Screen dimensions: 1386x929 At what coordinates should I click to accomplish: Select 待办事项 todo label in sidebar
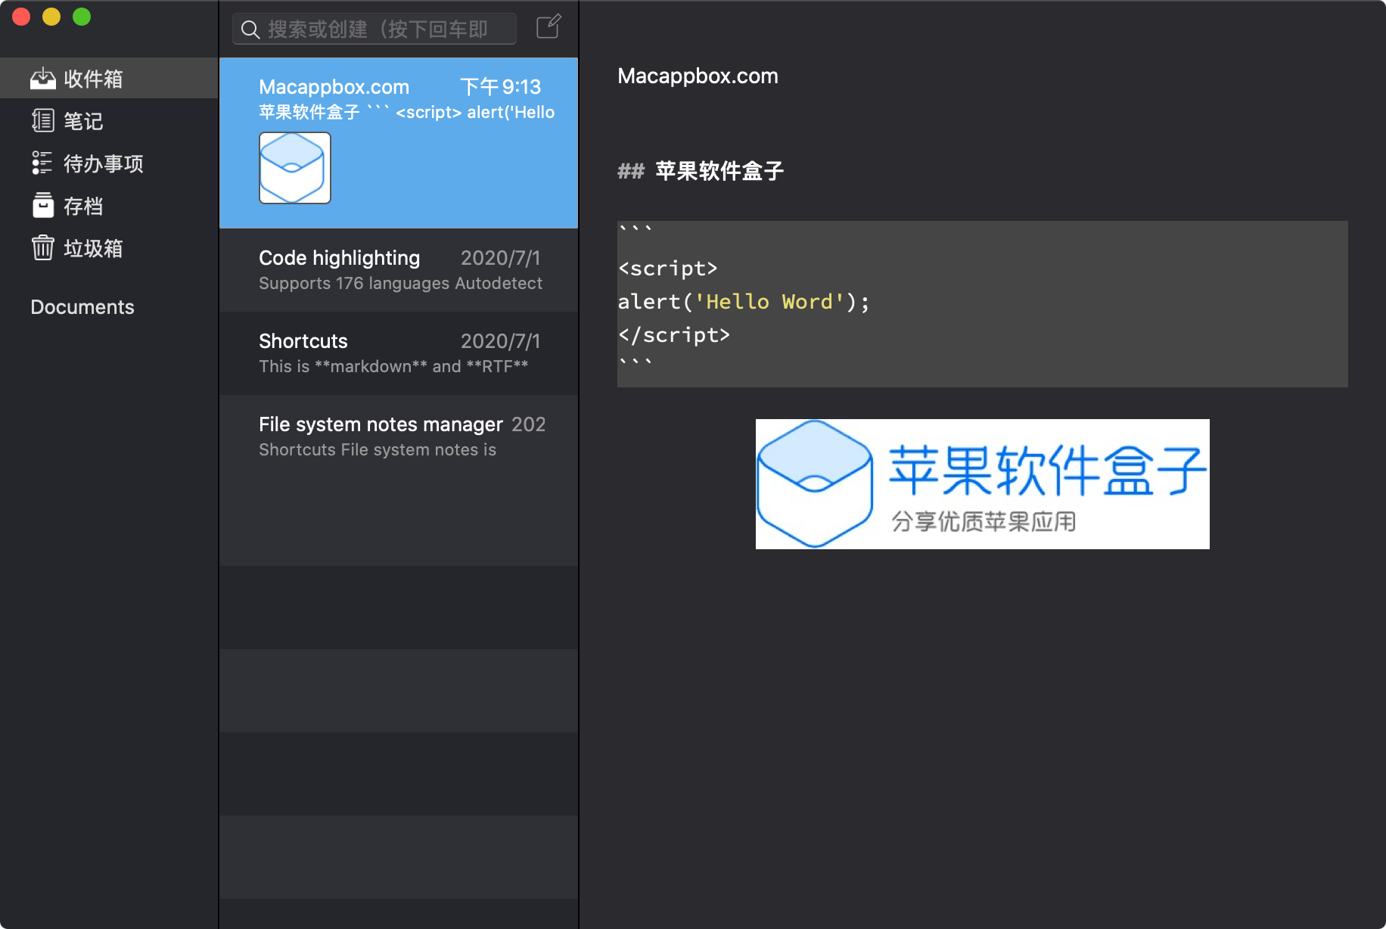104,163
